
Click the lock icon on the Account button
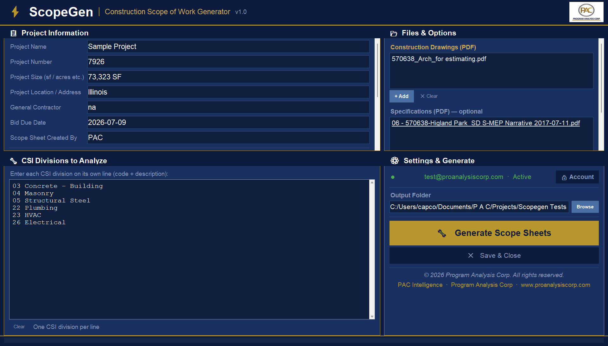pyautogui.click(x=564, y=177)
